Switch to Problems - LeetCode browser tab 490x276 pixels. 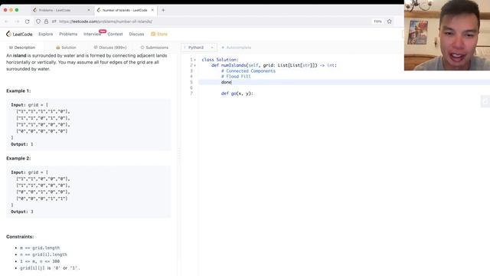[x=61, y=10]
